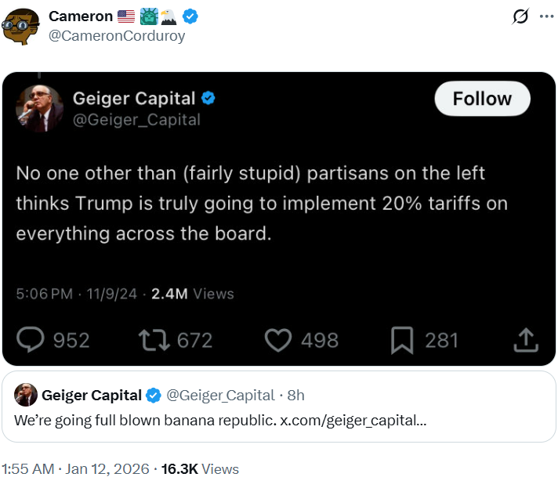Open the Grok circle-slash icon
Screen dimensions: 558x488
pyautogui.click(x=518, y=16)
